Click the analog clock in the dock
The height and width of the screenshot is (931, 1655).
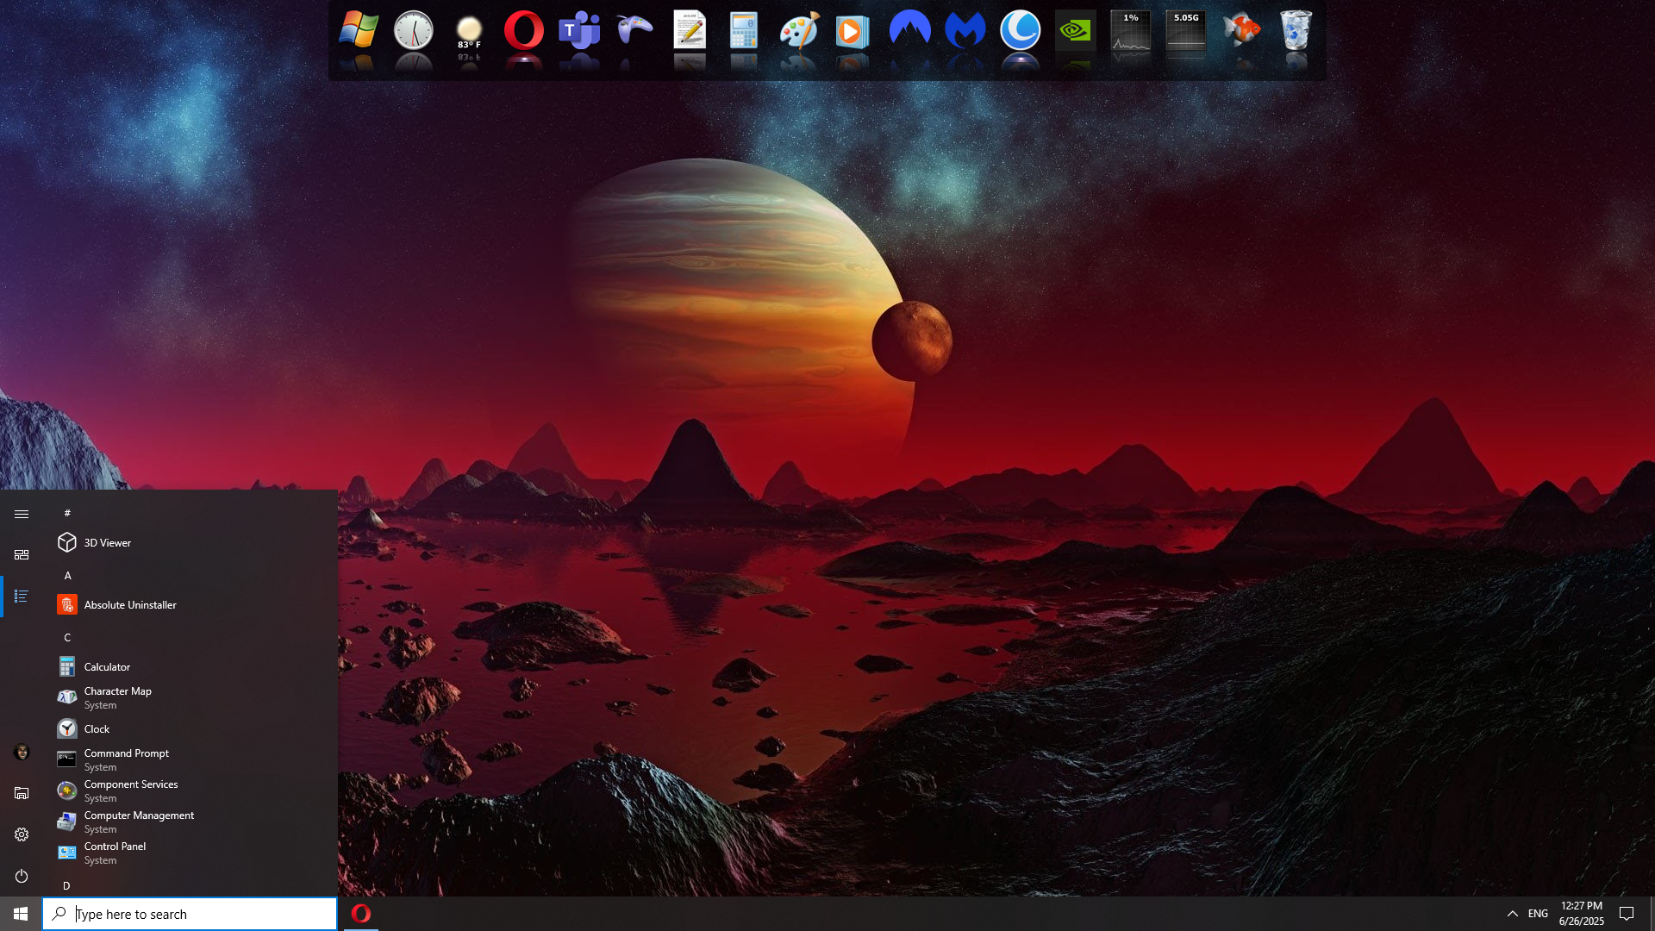pyautogui.click(x=414, y=30)
